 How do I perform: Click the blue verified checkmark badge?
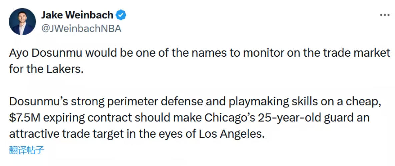coord(121,15)
